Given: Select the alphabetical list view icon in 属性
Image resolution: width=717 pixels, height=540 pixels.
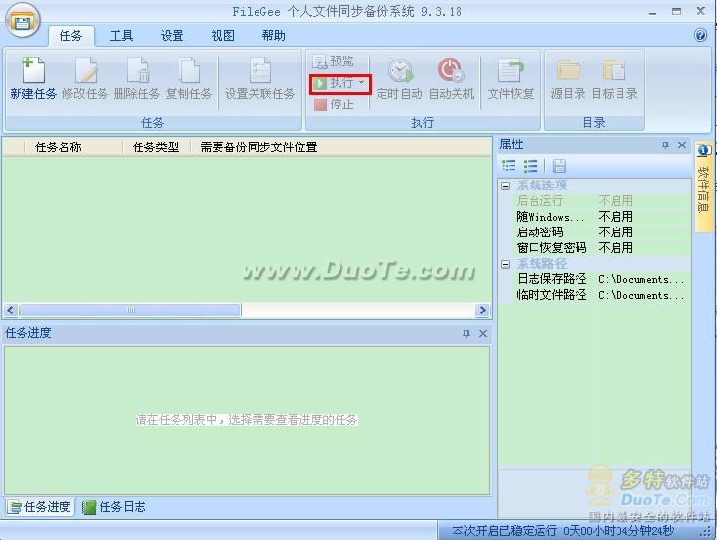Looking at the screenshot, I should point(530,166).
